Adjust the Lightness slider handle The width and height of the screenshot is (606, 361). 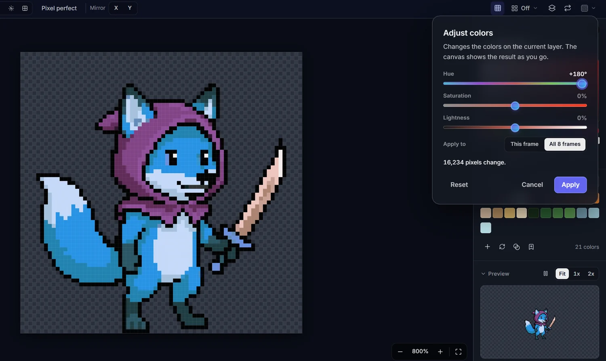click(515, 128)
